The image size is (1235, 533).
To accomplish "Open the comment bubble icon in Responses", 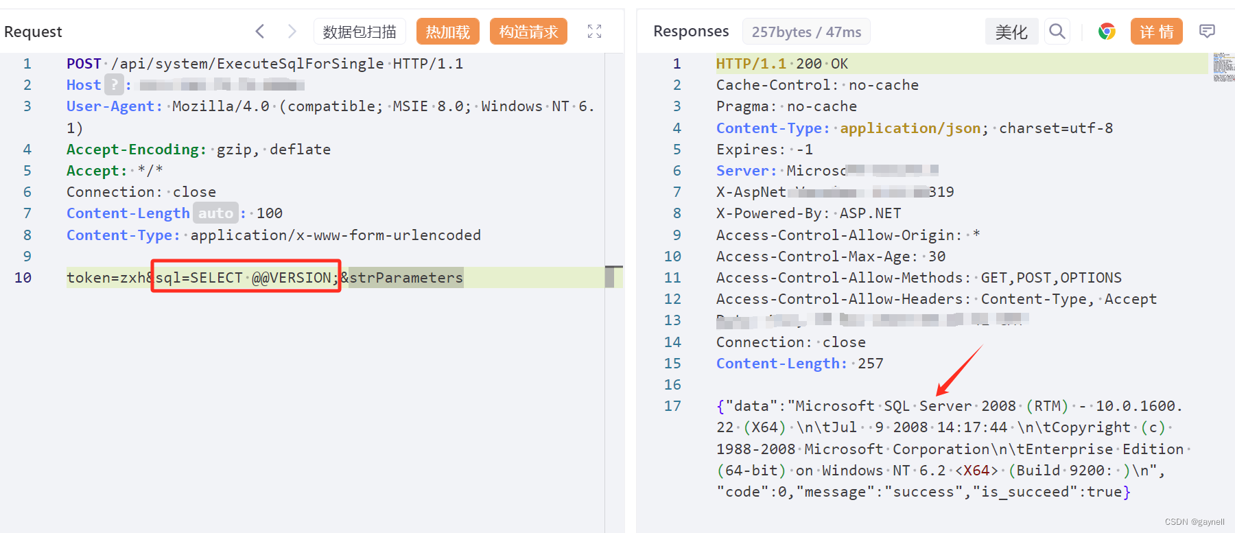I will [x=1207, y=31].
